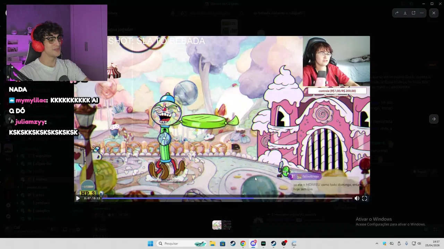
Task: Close the media viewer with X
Action: pyautogui.click(x=434, y=13)
